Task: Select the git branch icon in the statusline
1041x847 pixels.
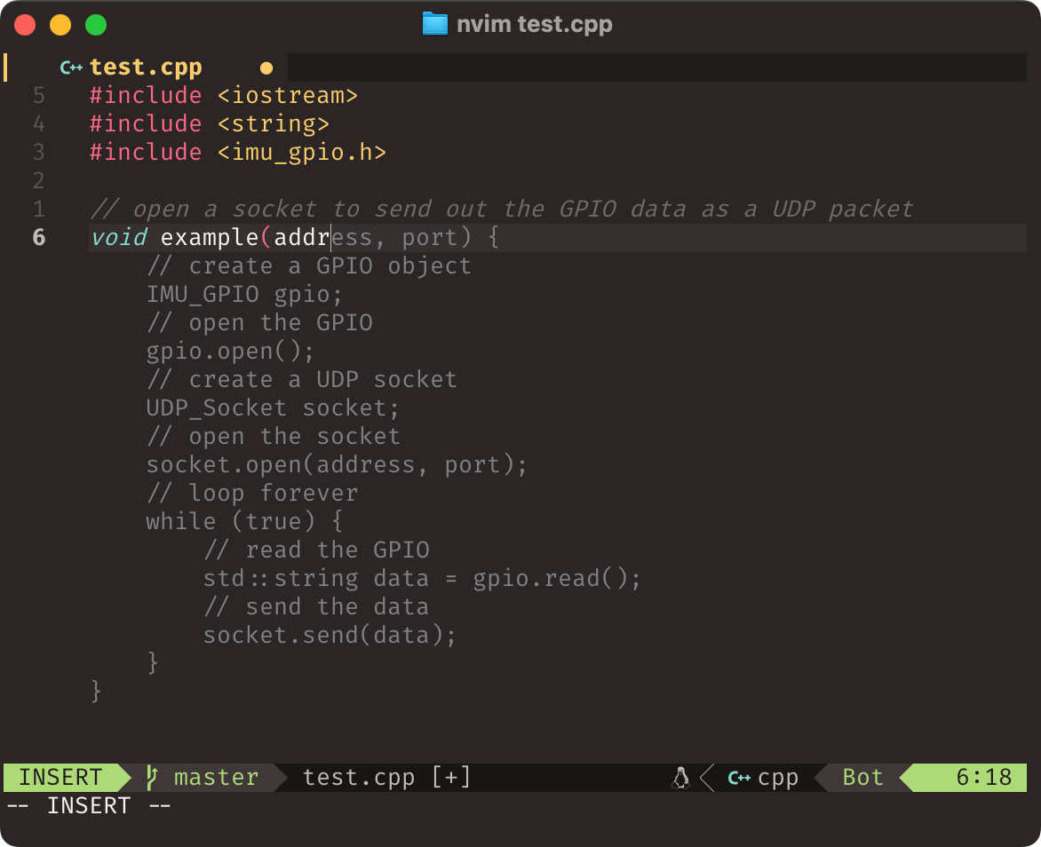Action: point(153,777)
